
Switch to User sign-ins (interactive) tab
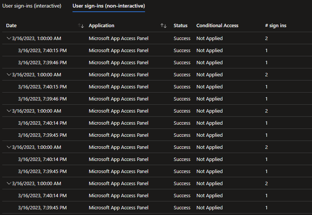click(x=32, y=6)
